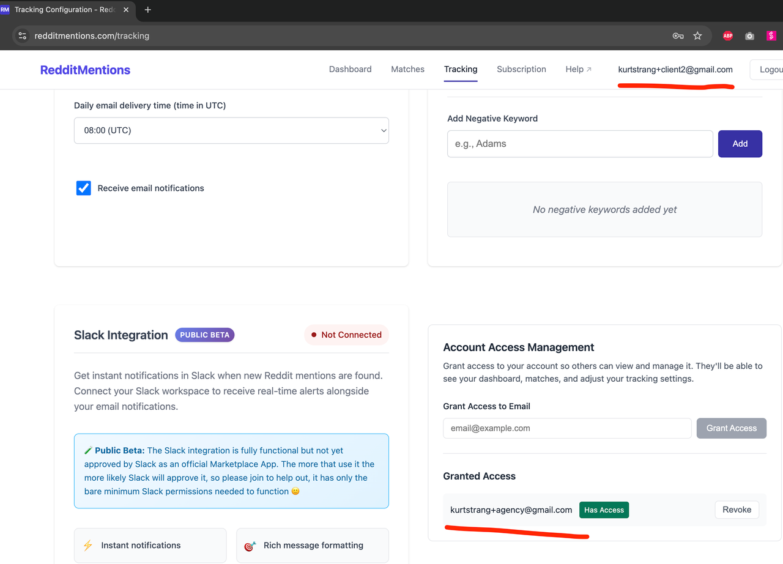Open the Matches nav item

coord(408,69)
